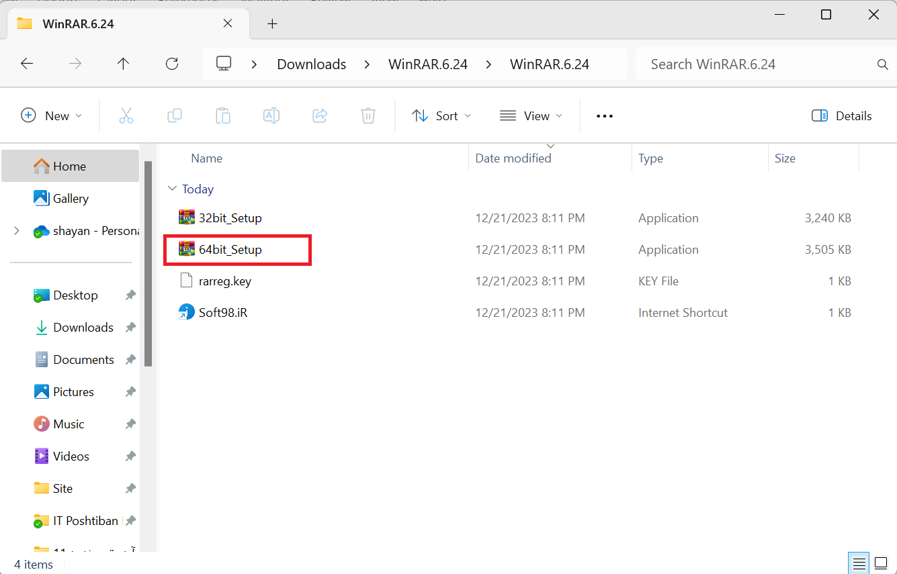897x574 pixels.
Task: Unpin Desktop using its pin icon
Action: [x=130, y=295]
